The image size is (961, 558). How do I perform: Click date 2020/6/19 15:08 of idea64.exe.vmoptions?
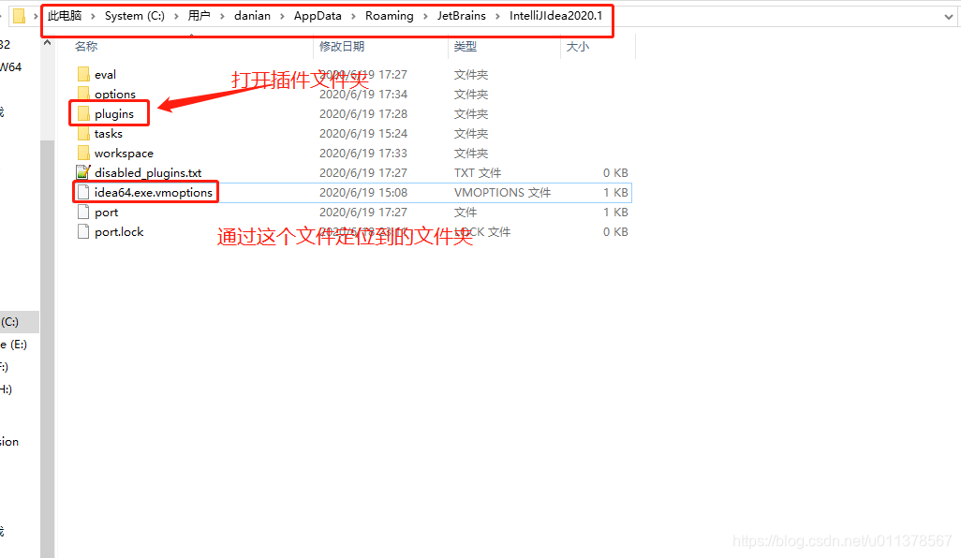pos(362,192)
